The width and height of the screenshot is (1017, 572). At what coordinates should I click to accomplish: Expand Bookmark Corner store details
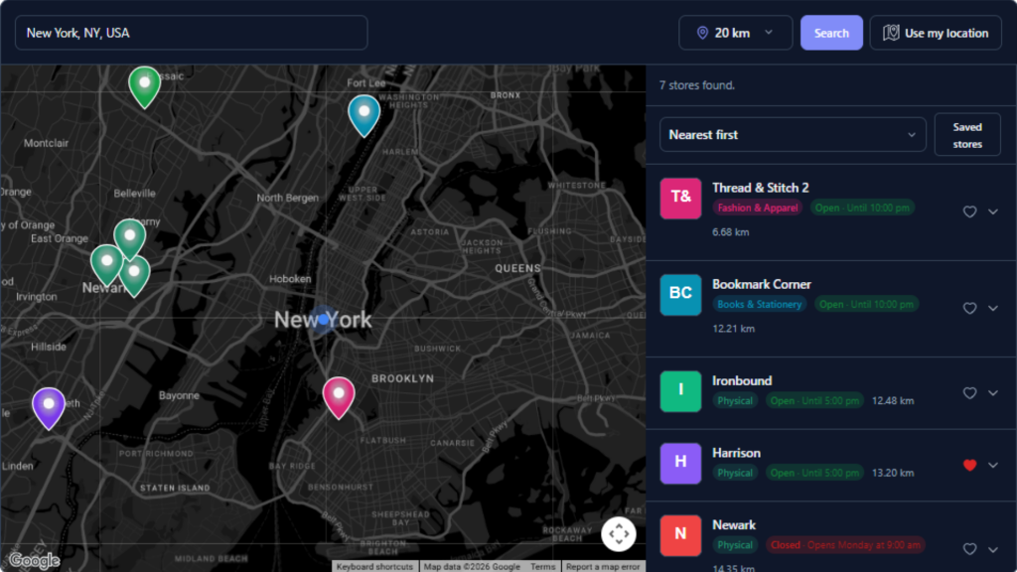993,308
